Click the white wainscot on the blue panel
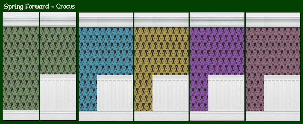303x124 pixels. pyautogui.click(x=115, y=93)
